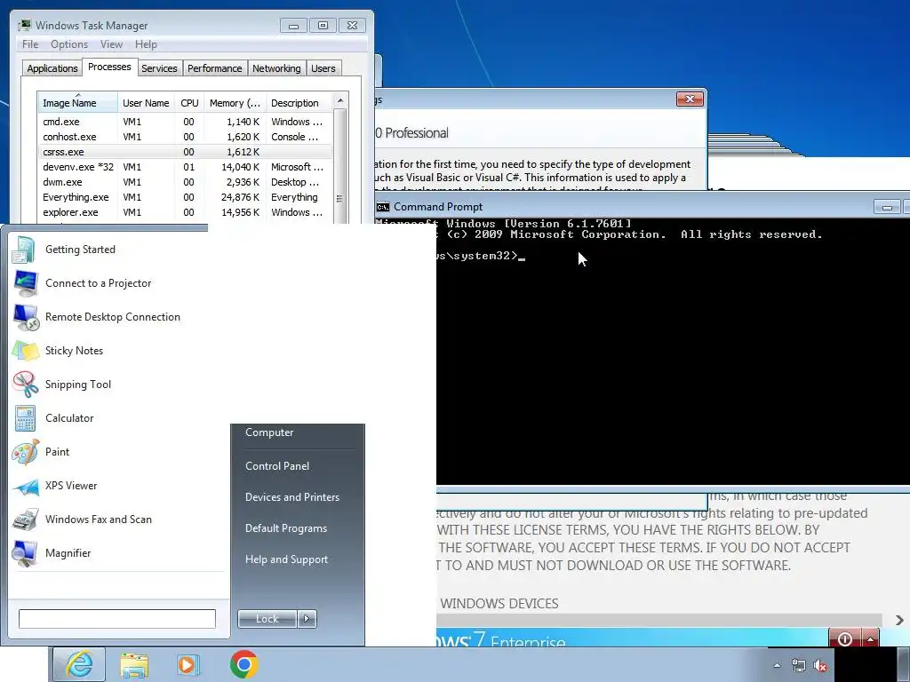This screenshot has width=910, height=682.
Task: Click the Task Manager title bar icon
Action: coord(24,26)
